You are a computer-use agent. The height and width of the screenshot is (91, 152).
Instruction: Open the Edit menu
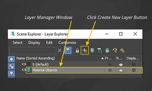pyautogui.click(x=49, y=43)
